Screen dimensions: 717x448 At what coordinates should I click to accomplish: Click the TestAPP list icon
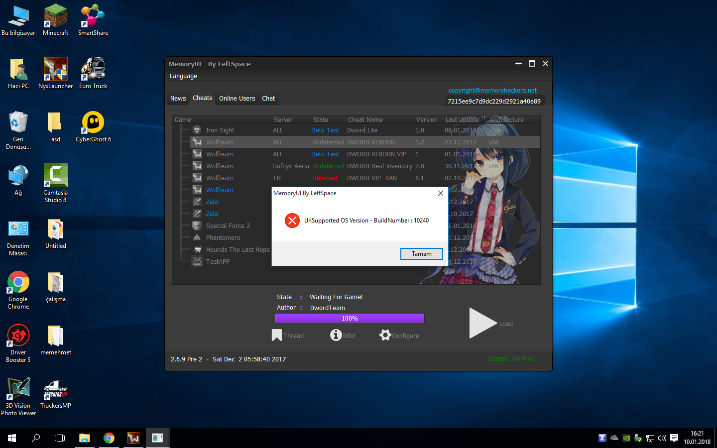coord(197,261)
